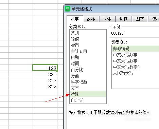This screenshot has height=129, width=159.
Task: Select the 文本 category
Action: pos(88,88)
